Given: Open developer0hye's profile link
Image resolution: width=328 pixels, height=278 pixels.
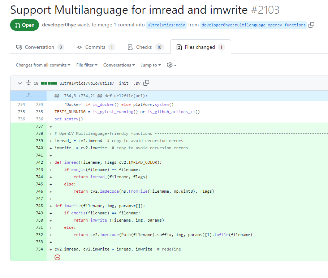Looking at the screenshot, I should pos(59,25).
